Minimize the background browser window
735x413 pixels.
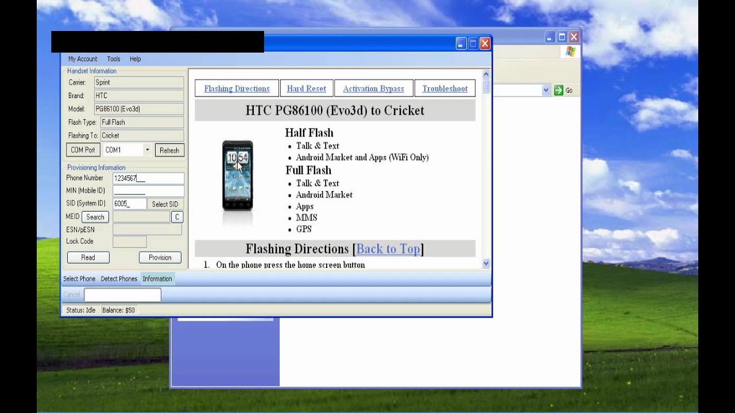[x=549, y=37]
